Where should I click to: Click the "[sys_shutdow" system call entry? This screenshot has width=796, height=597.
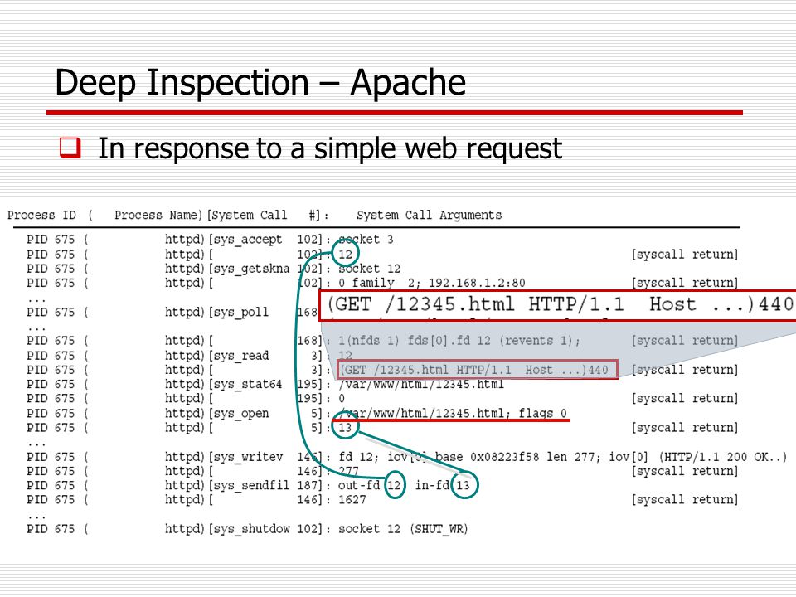click(x=249, y=529)
